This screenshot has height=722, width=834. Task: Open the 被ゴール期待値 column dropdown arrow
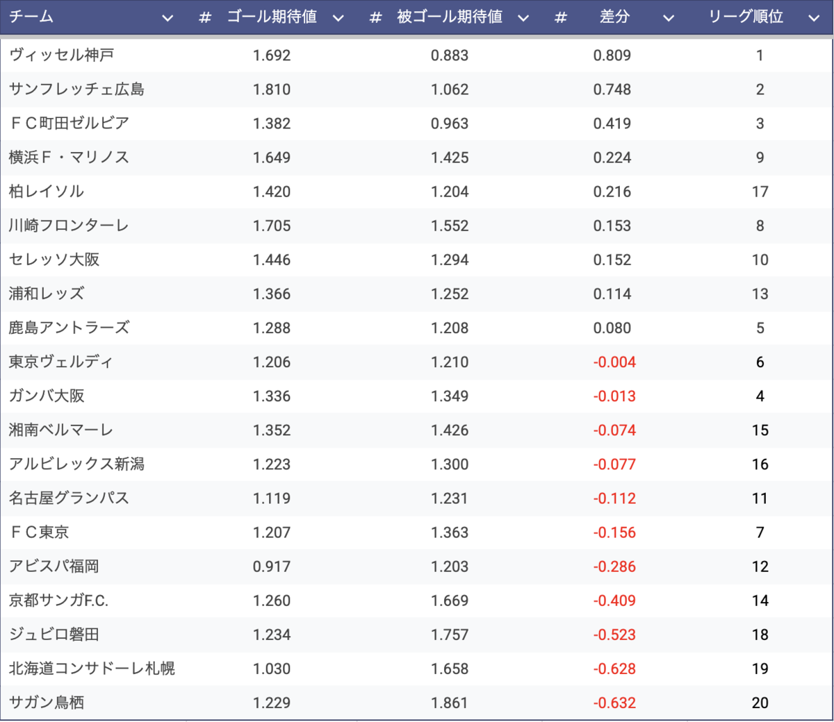(x=523, y=18)
